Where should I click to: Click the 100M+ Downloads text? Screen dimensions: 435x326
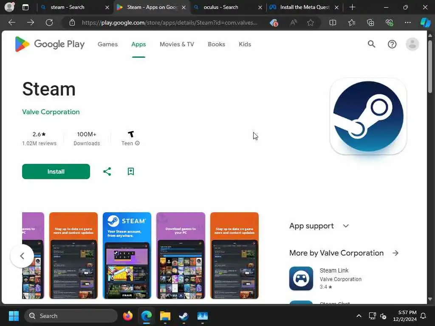tap(87, 139)
